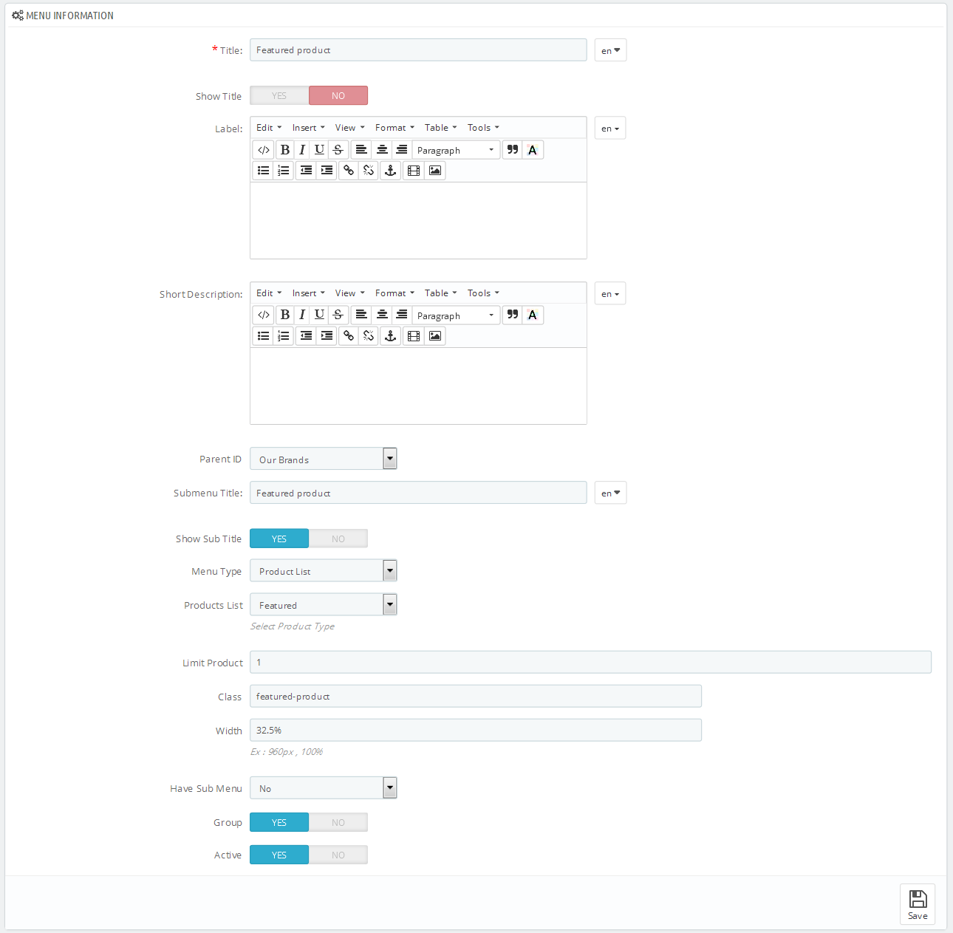Open View menu in Label editor
Viewport: 953px width, 933px height.
pyautogui.click(x=350, y=128)
